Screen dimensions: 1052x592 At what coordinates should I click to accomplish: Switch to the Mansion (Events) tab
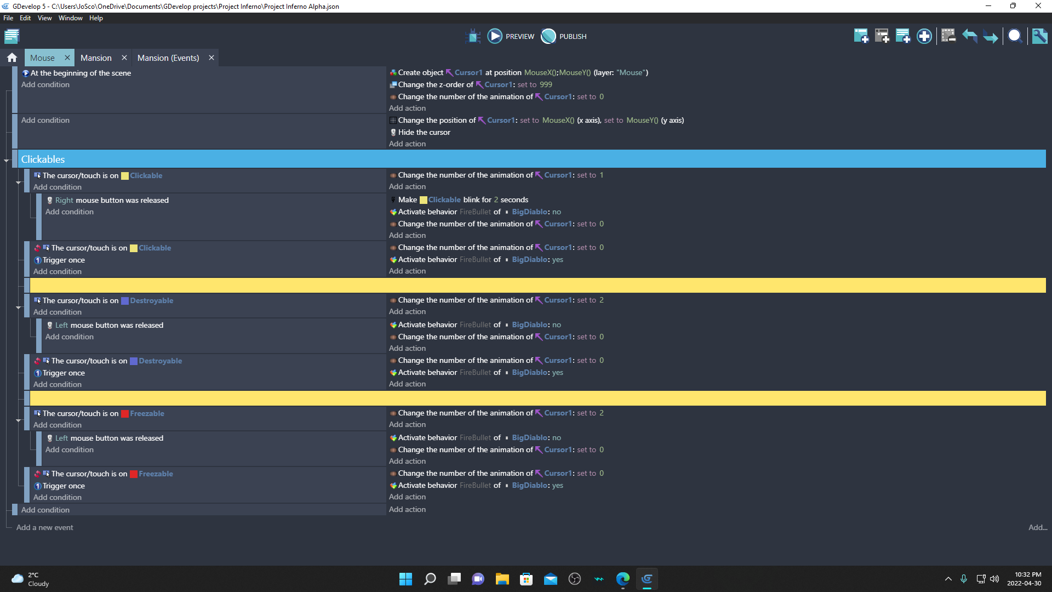point(168,58)
